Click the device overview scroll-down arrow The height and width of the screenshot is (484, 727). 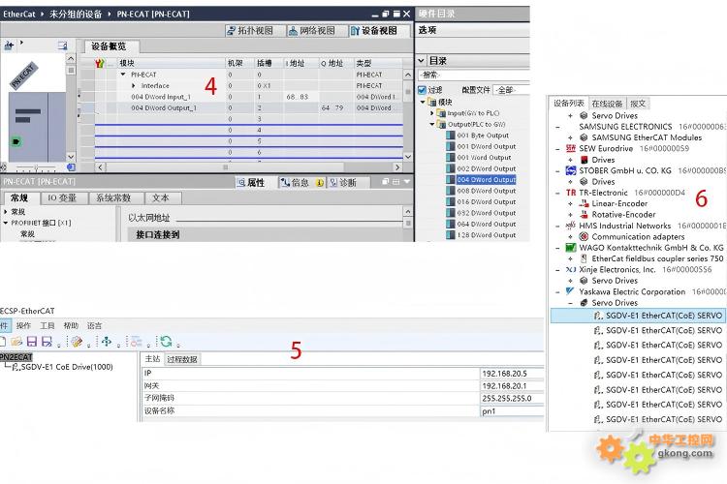pos(407,157)
